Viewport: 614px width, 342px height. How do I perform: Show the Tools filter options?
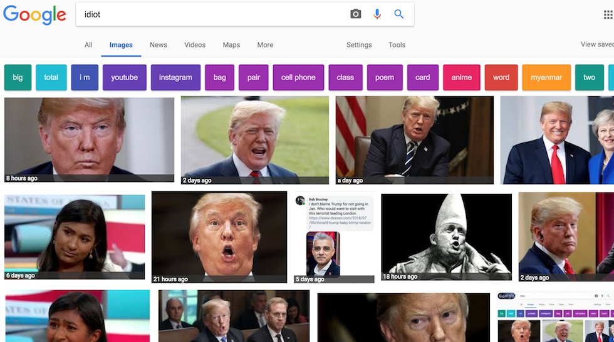397,45
